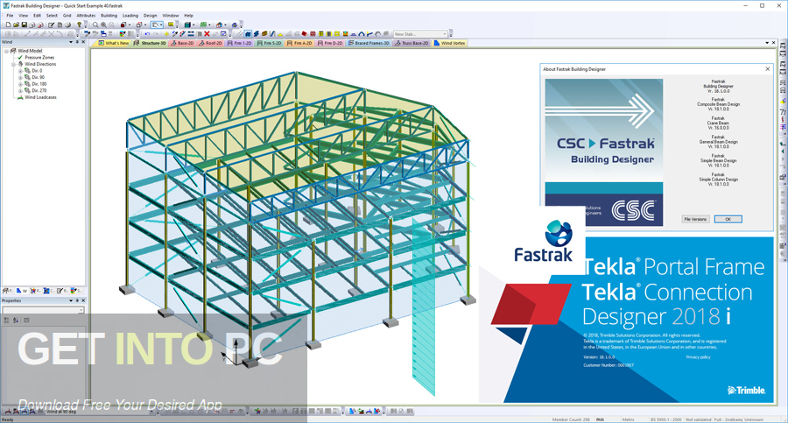Close the About Fastrak dialog

tap(767, 69)
